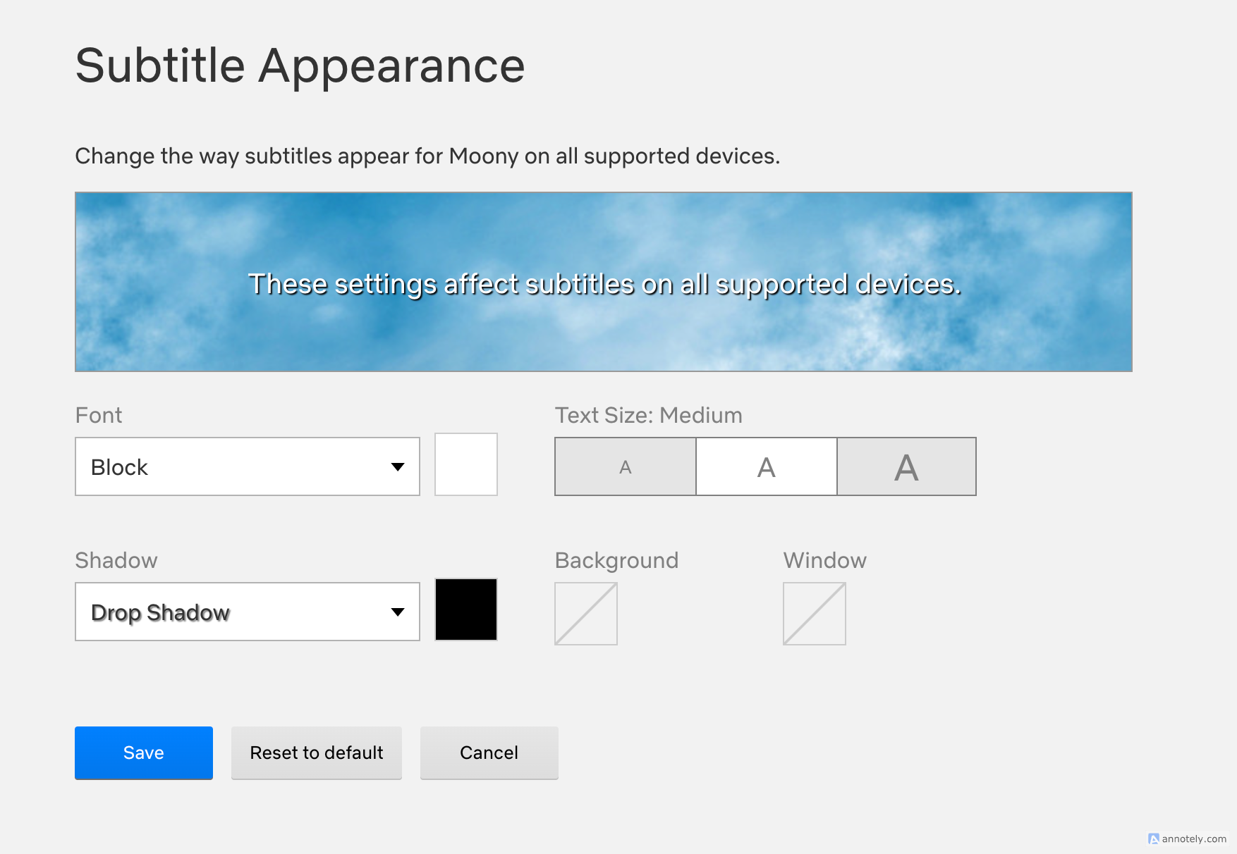Open the annotely.com watermark link
This screenshot has height=854, width=1237.
(1194, 838)
